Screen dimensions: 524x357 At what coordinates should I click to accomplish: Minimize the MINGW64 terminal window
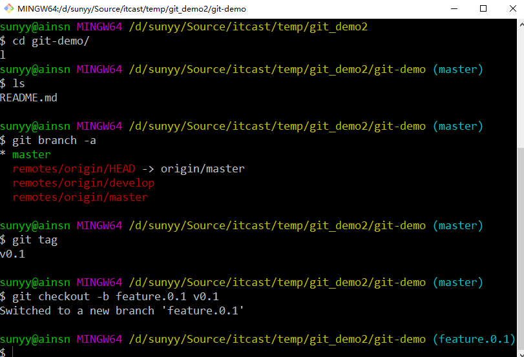click(452, 9)
